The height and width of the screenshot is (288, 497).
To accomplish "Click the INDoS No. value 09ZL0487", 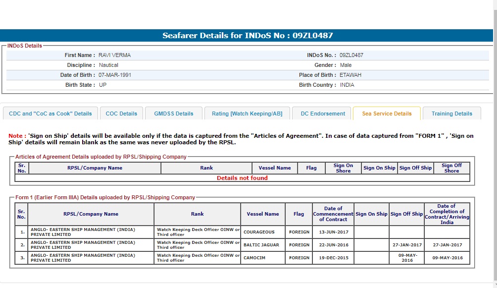I will (351, 55).
